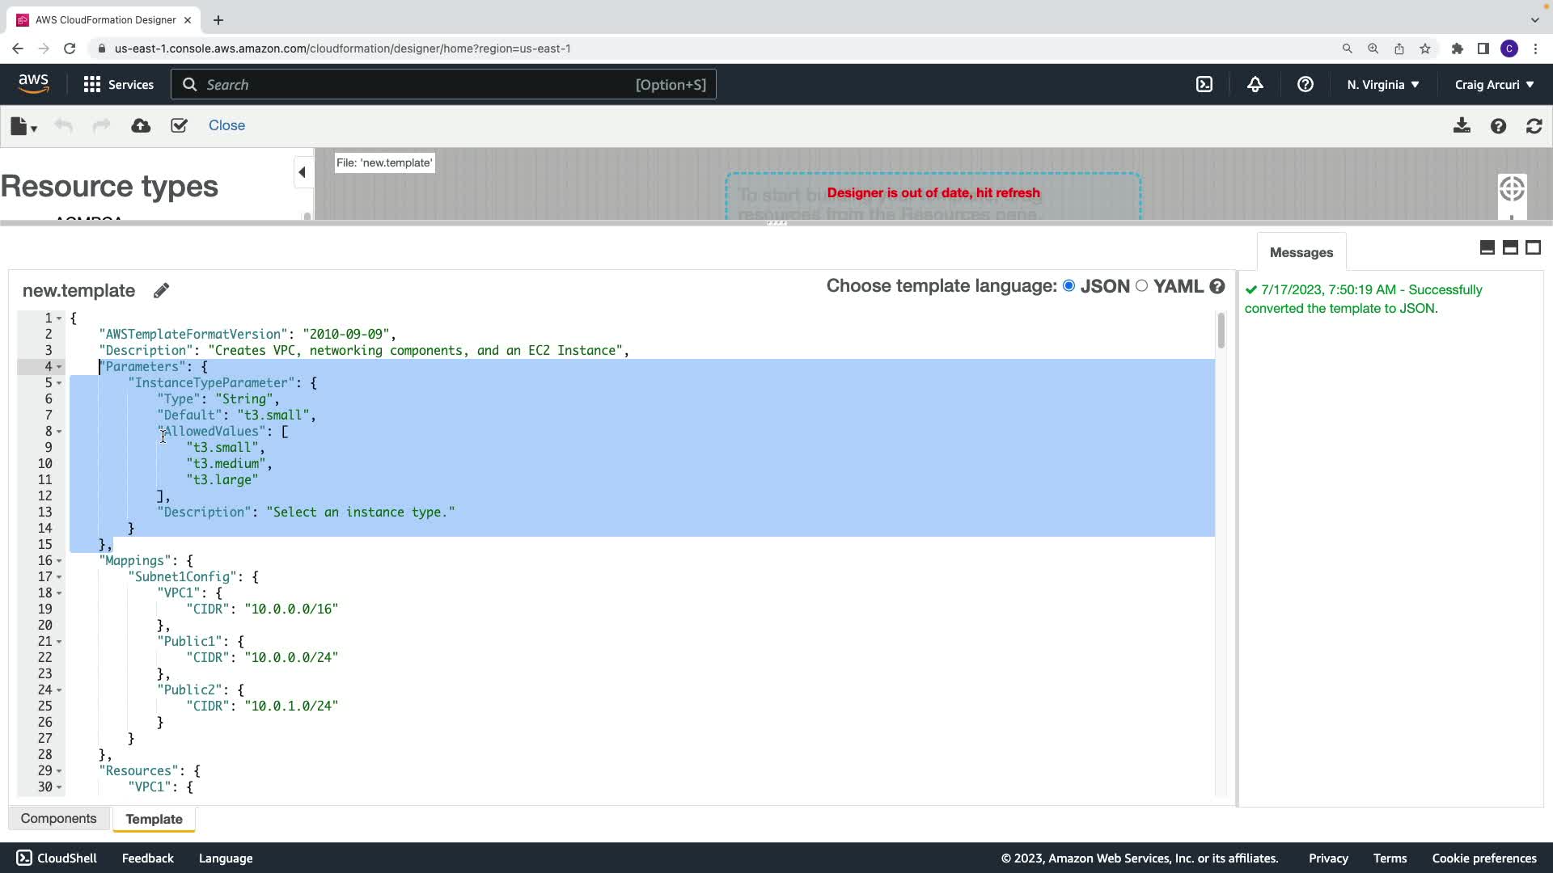Open the Messages tab
Viewport: 1553px width, 873px height.
click(x=1301, y=252)
